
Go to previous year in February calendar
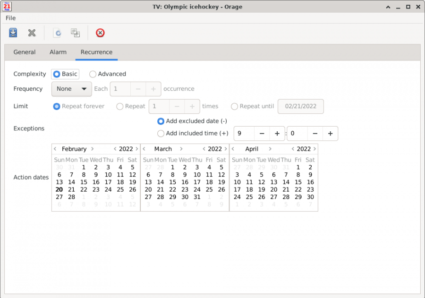[x=115, y=149]
